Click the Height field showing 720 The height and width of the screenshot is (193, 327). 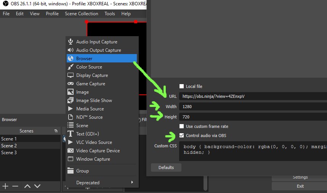point(253,117)
